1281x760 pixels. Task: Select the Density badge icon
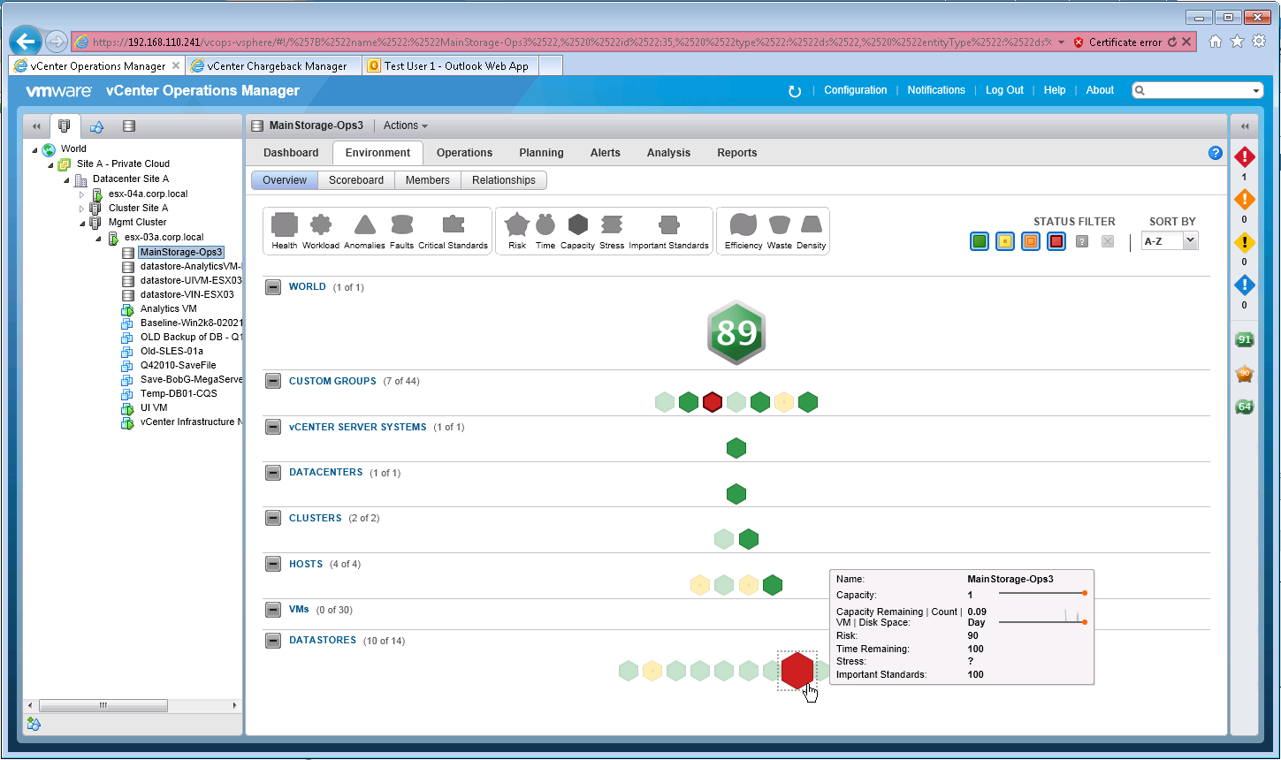[812, 224]
